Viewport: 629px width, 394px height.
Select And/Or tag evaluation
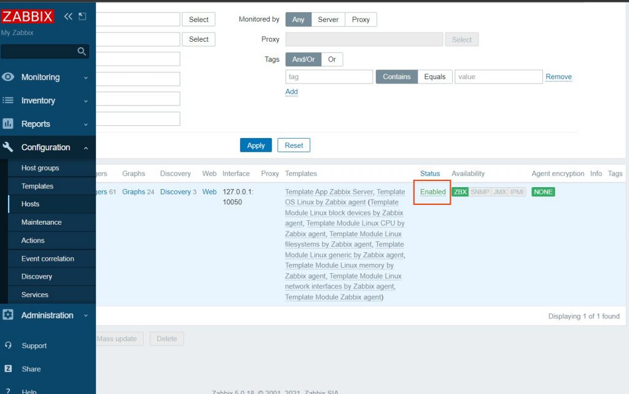click(x=303, y=60)
